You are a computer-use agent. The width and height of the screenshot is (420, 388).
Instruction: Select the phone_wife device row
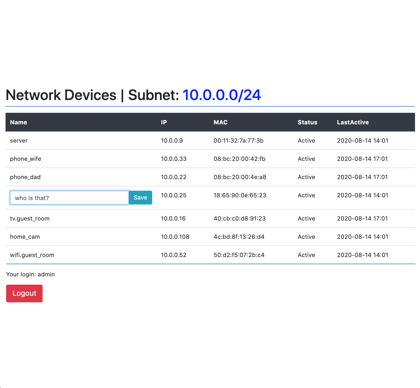coord(25,159)
